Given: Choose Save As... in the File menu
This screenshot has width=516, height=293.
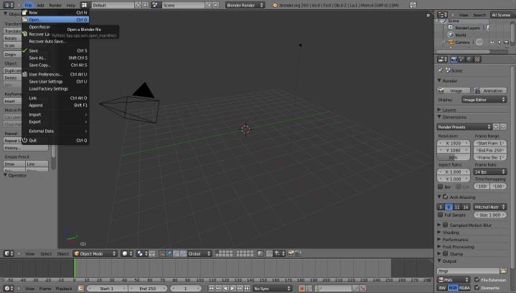Looking at the screenshot, I should click(55, 57).
